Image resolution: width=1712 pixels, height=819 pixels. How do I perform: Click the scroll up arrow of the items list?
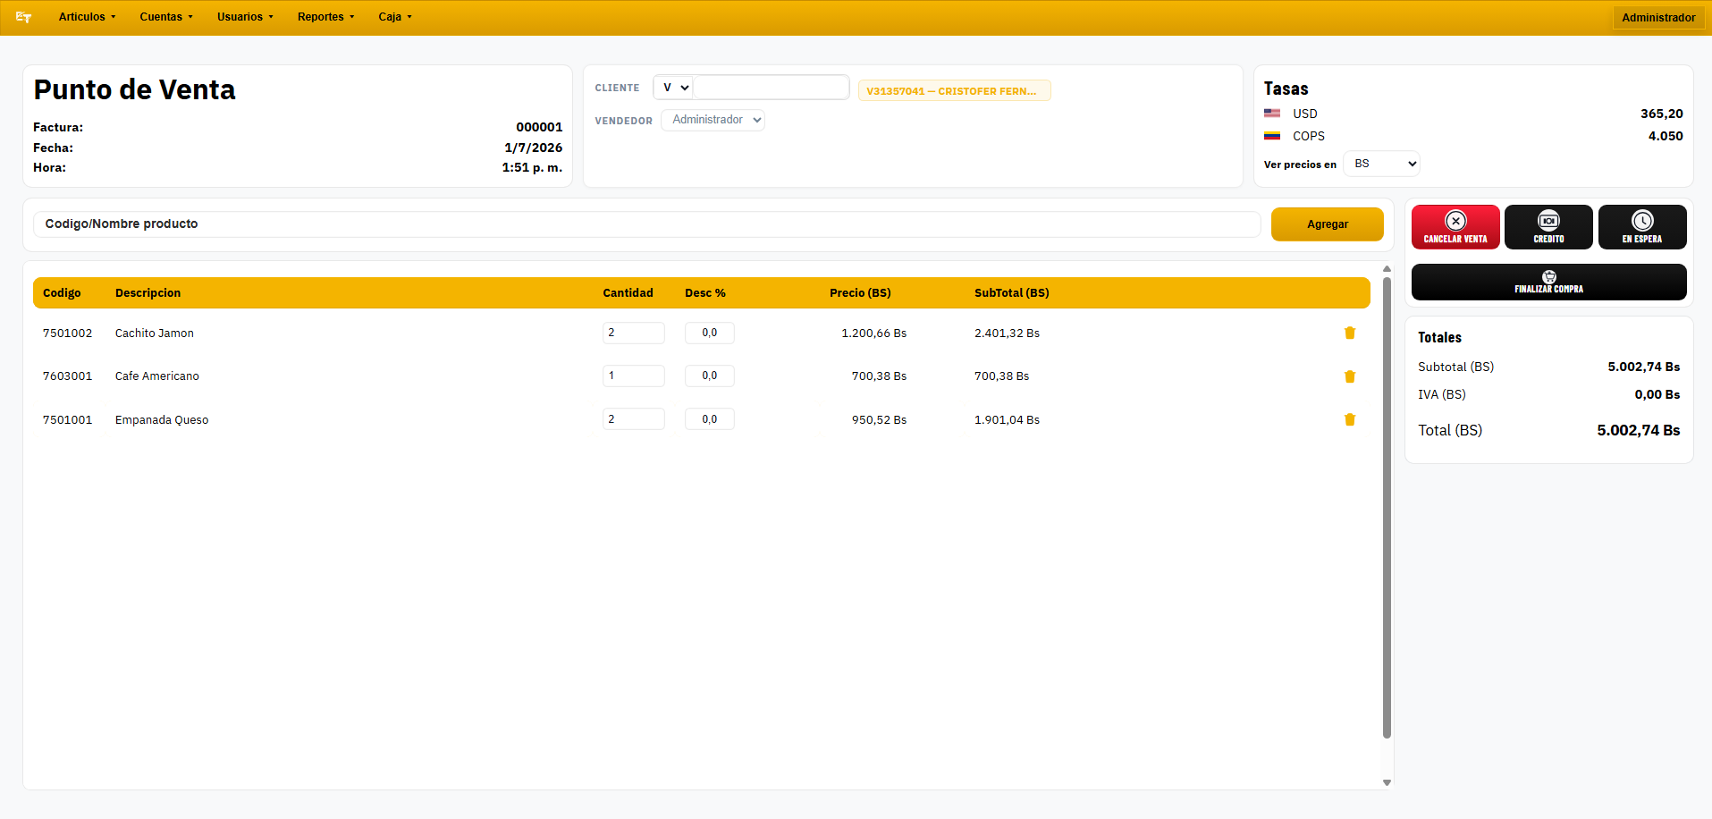coord(1387,269)
